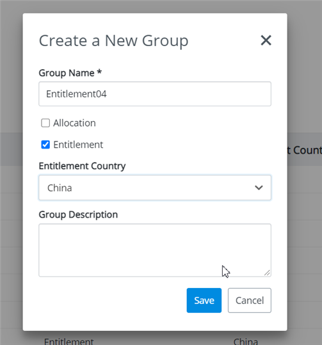Open the Entitlement Country dropdown showing China
Screen dimensions: 322x345
click(x=155, y=188)
